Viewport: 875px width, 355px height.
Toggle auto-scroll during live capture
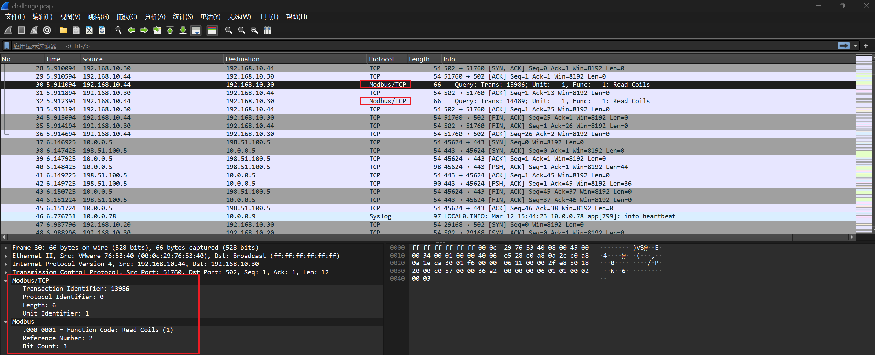(196, 31)
